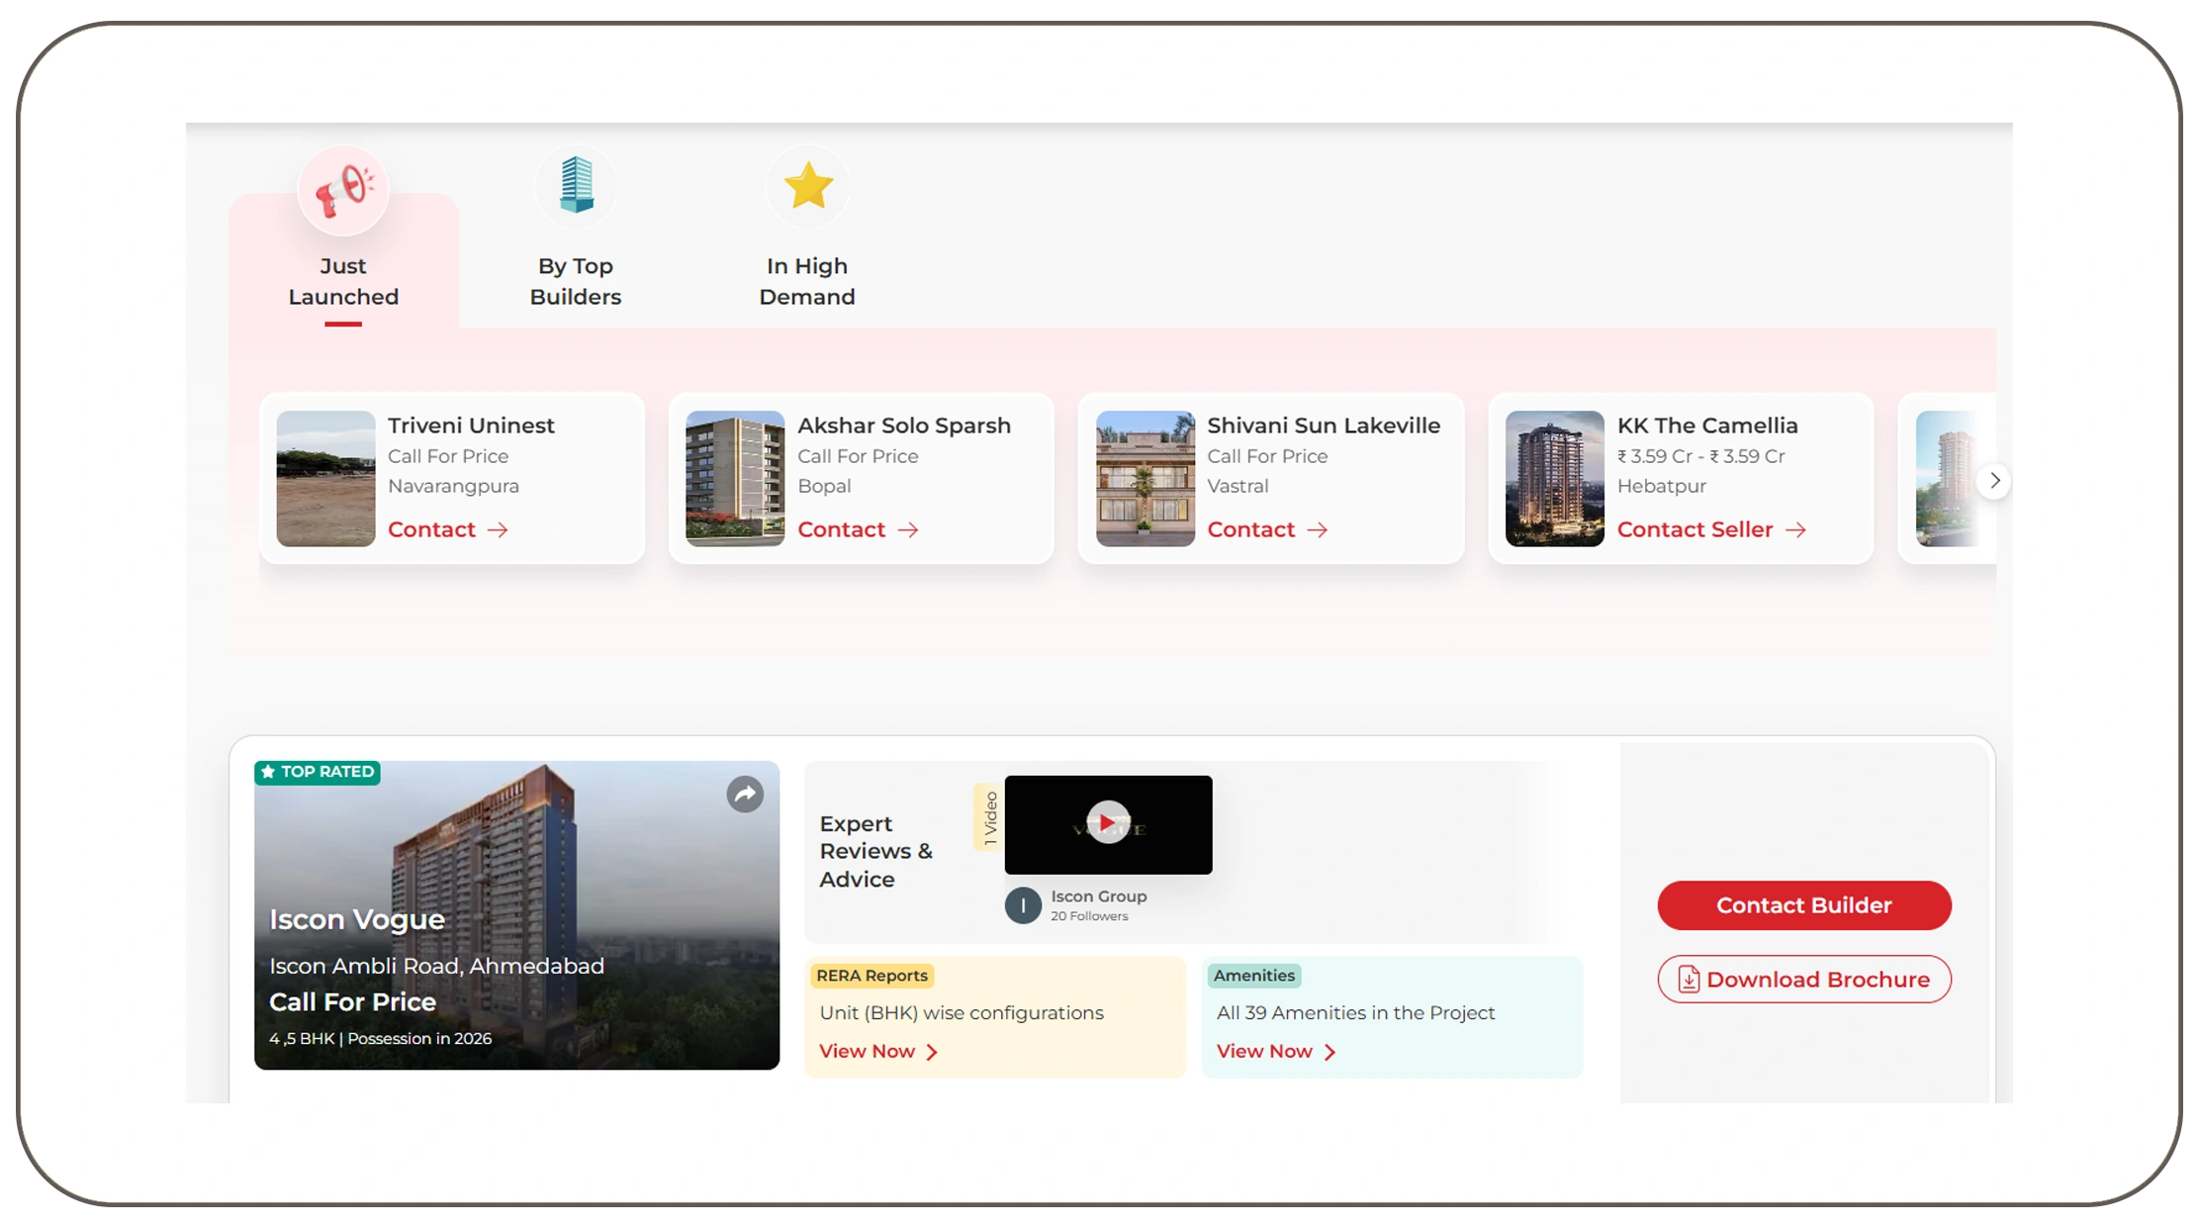Click the TOP RATED badge on Iscon Vogue
The height and width of the screenshot is (1227, 2199).
click(318, 772)
